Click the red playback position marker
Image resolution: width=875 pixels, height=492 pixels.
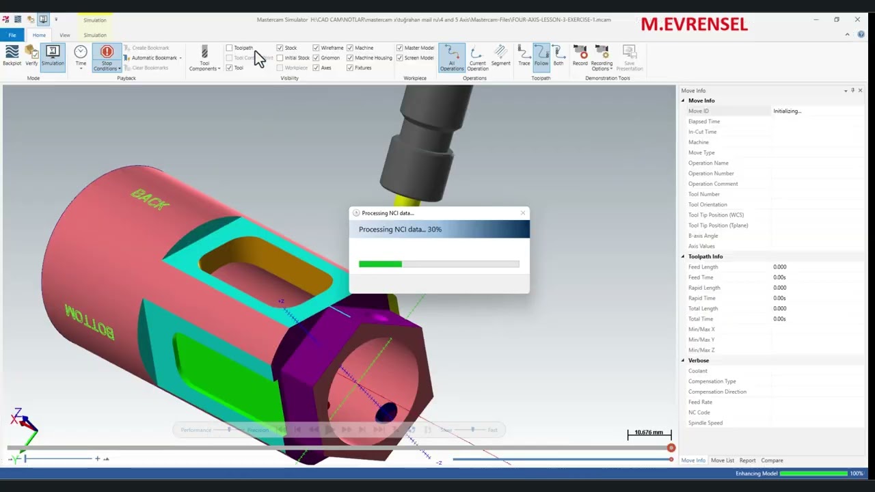coord(671,448)
